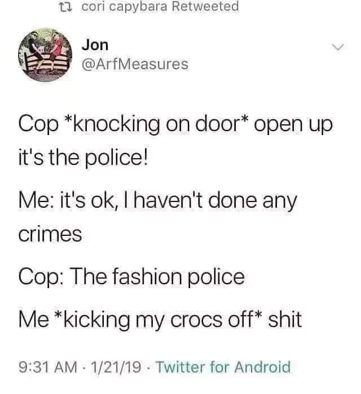This screenshot has height=394, width=361.
Task: Click the cori capybara retweeter name
Action: tap(124, 7)
